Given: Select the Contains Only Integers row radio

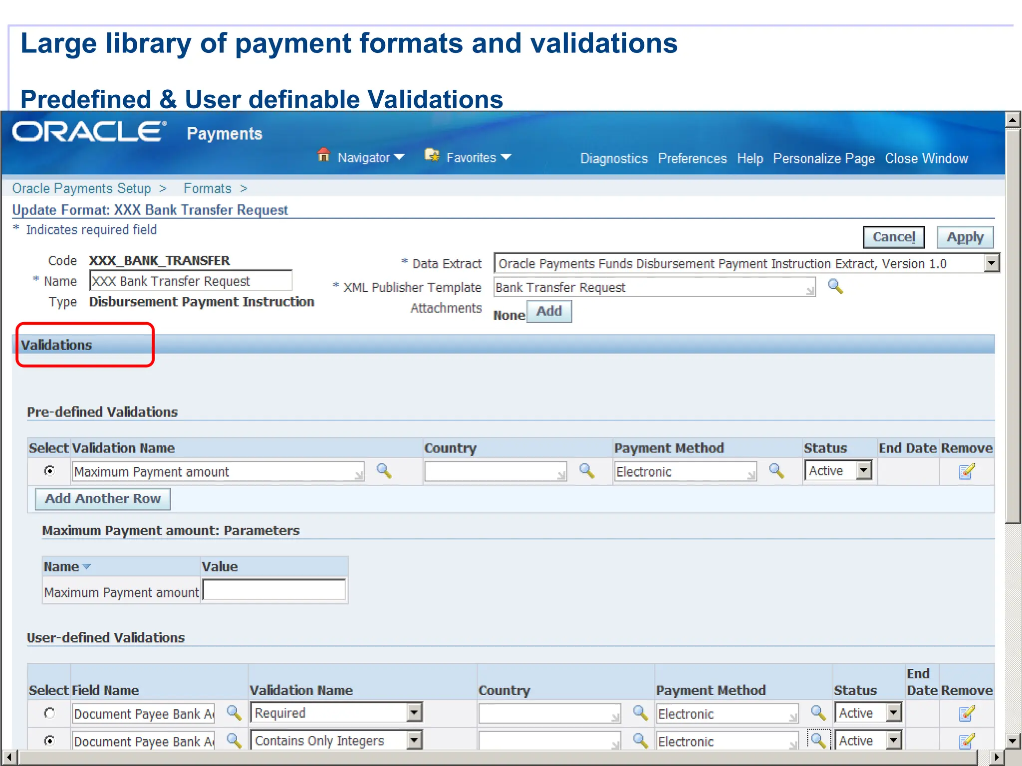Looking at the screenshot, I should (x=49, y=741).
